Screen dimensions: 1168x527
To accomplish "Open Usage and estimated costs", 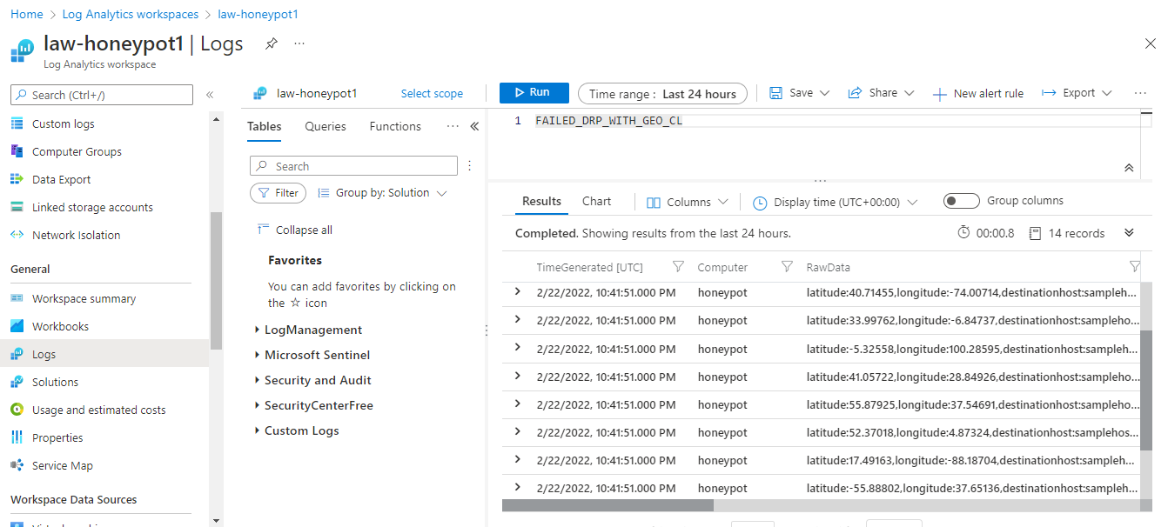I will [98, 410].
